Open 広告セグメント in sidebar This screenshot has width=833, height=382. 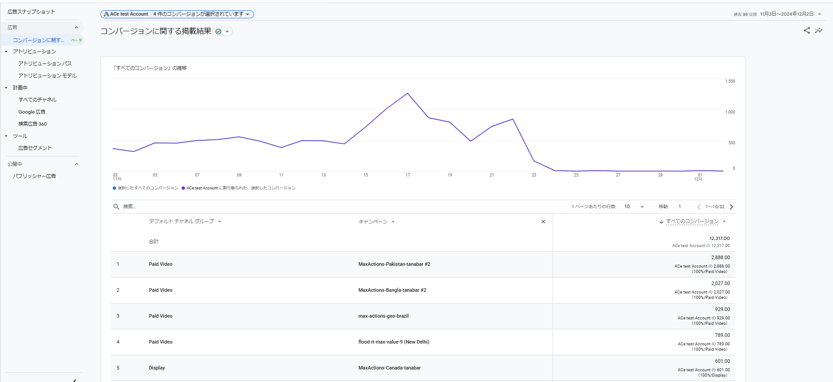[x=35, y=148]
